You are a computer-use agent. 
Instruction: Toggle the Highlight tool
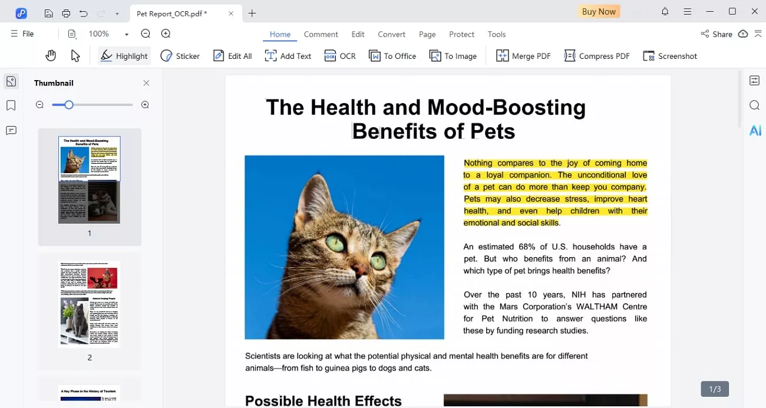coord(124,56)
